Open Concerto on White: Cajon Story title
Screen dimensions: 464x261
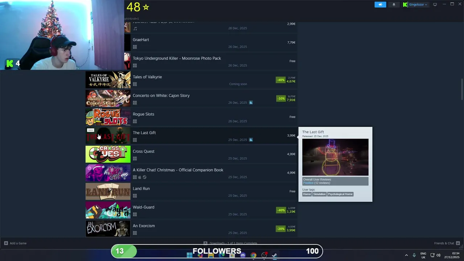pyautogui.click(x=161, y=96)
